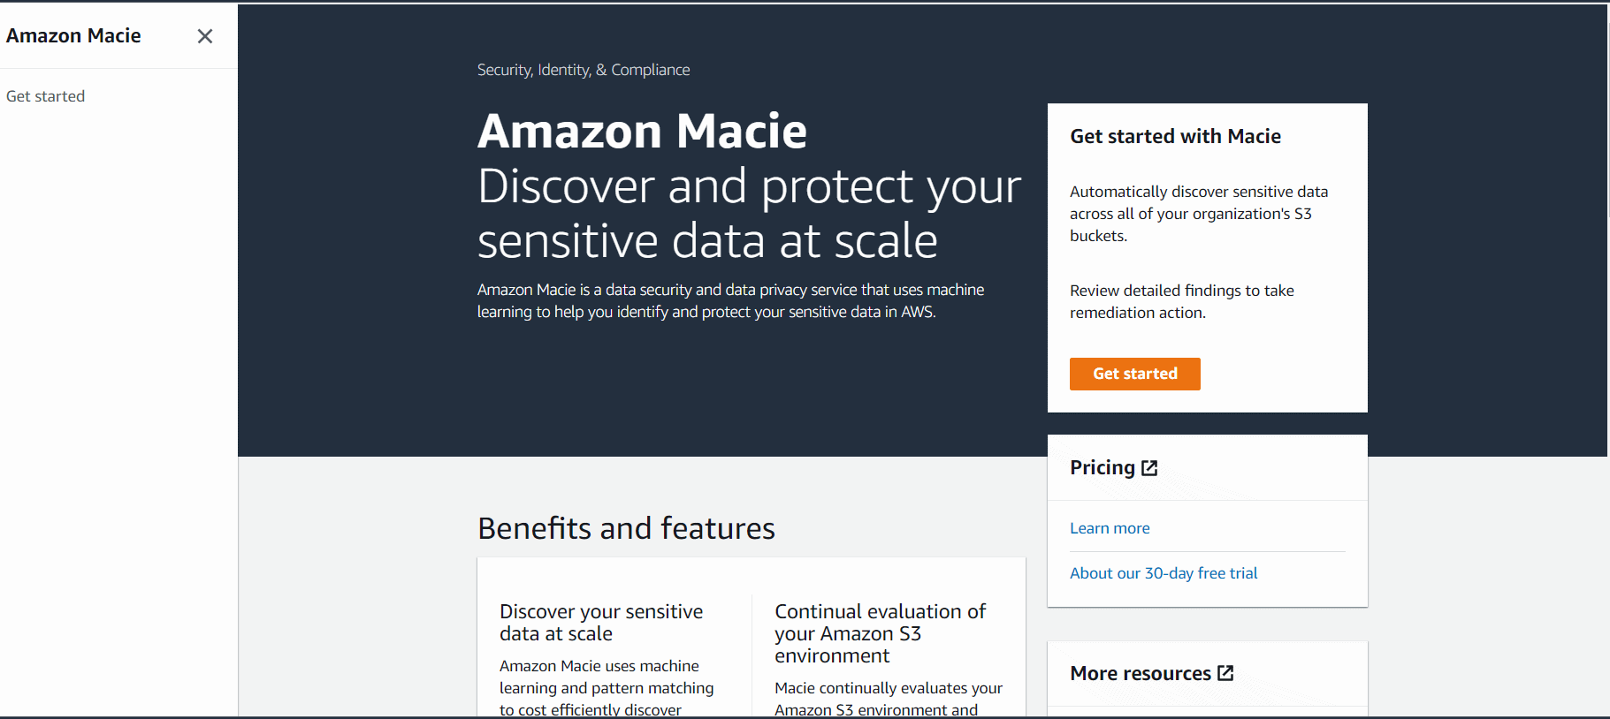Click the Amazon Macie hero heading
1610x719 pixels.
coord(642,131)
